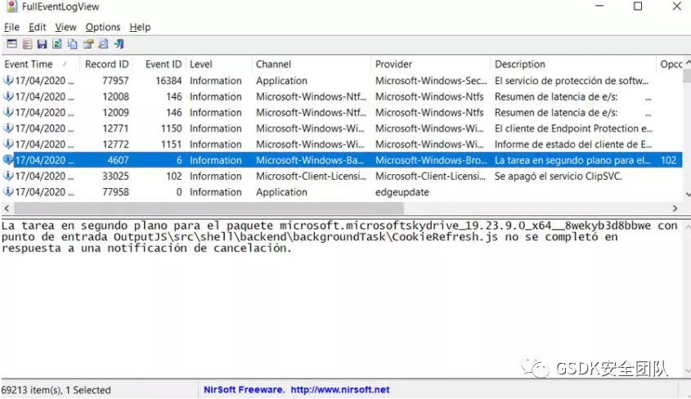691x399 pixels.
Task: Click 'Se apagó el servicio ClipSVC.' description
Action: click(558, 176)
